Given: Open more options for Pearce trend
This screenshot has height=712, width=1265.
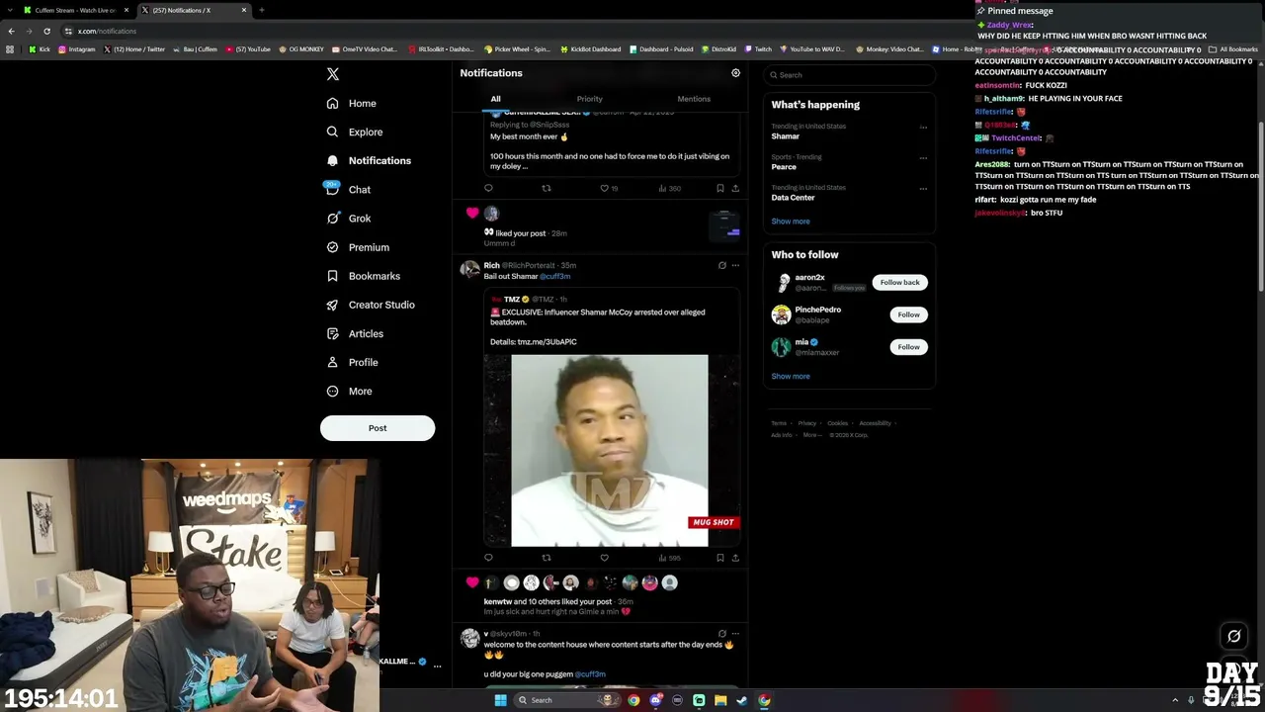Looking at the screenshot, I should 923,157.
